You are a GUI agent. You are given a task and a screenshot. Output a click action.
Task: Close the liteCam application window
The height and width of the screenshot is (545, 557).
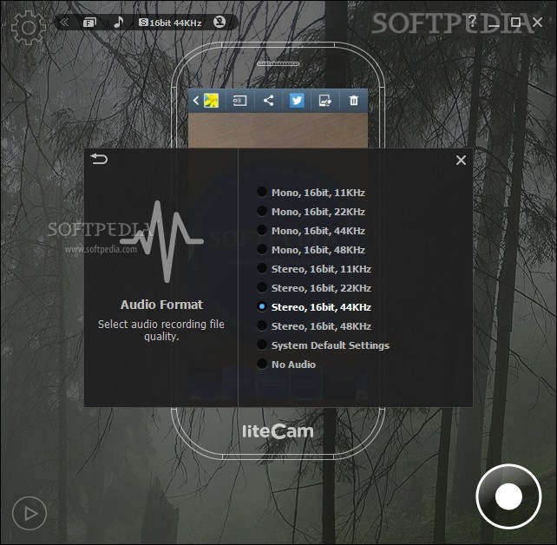[x=537, y=22]
